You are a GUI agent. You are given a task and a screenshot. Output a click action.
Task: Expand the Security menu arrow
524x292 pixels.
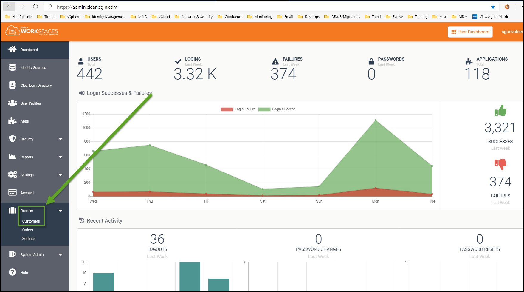[61, 139]
